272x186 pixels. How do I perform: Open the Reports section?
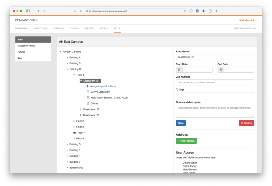89,28
